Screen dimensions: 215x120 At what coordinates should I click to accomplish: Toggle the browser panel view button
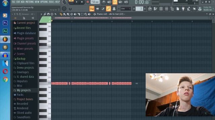(172, 9)
